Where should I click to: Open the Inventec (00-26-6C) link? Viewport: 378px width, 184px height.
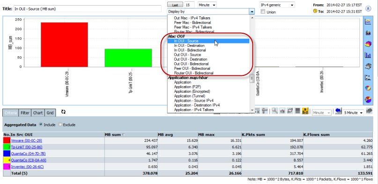click(27, 166)
